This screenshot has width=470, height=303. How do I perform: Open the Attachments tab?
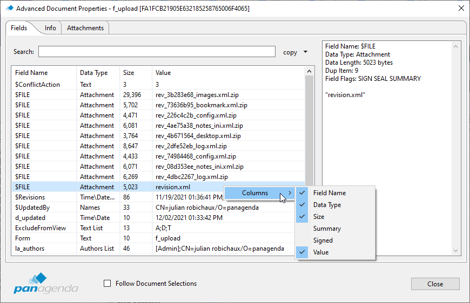pyautogui.click(x=85, y=28)
